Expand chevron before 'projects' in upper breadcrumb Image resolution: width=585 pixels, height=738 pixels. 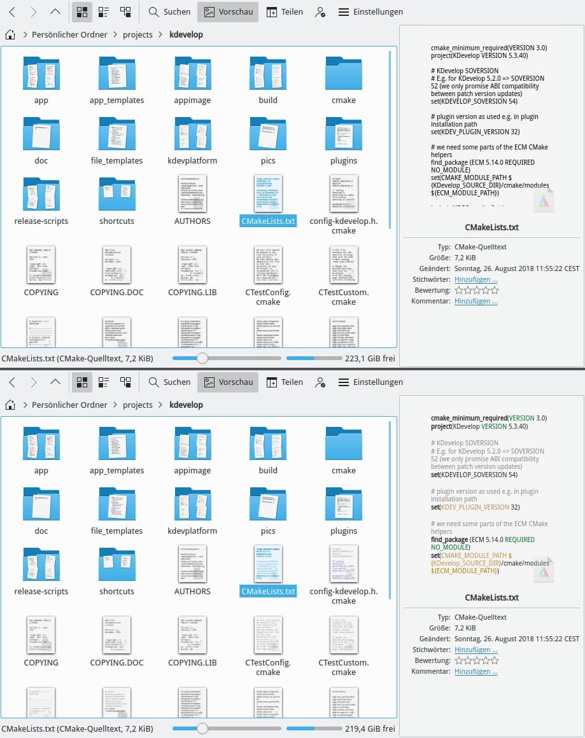pyautogui.click(x=115, y=34)
